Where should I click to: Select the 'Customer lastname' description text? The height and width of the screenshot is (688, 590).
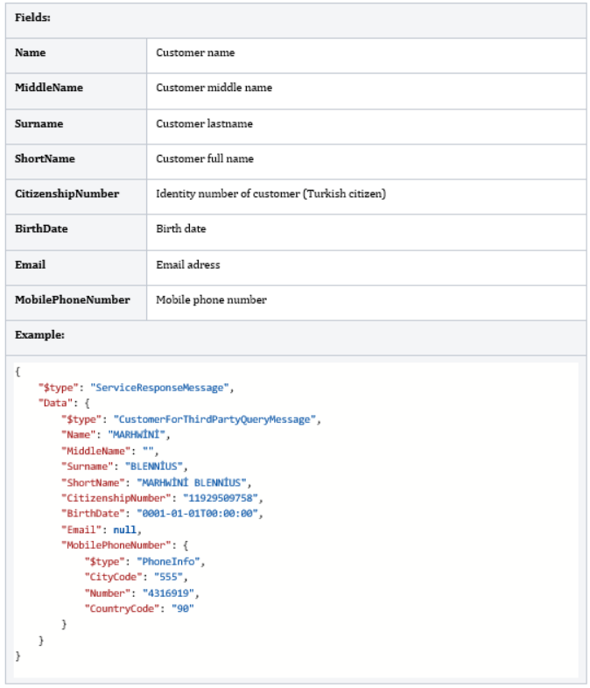(x=204, y=123)
